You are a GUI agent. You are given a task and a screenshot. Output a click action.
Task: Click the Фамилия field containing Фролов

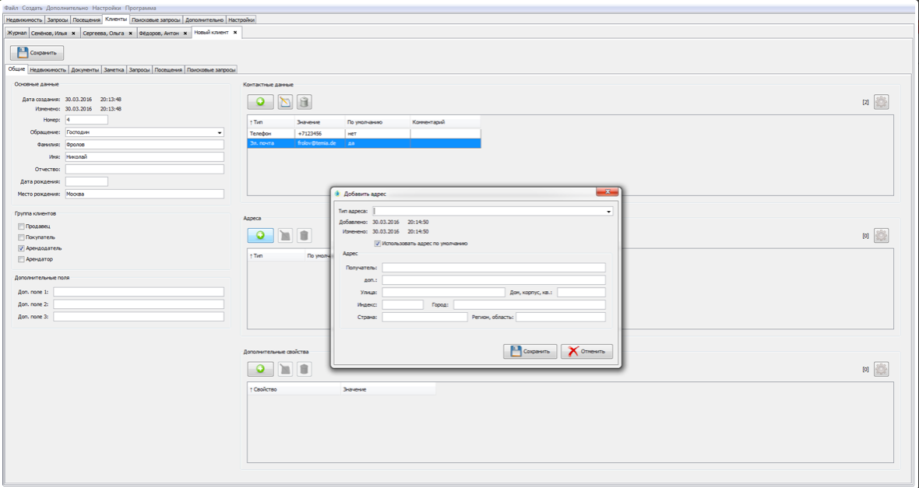click(x=144, y=145)
